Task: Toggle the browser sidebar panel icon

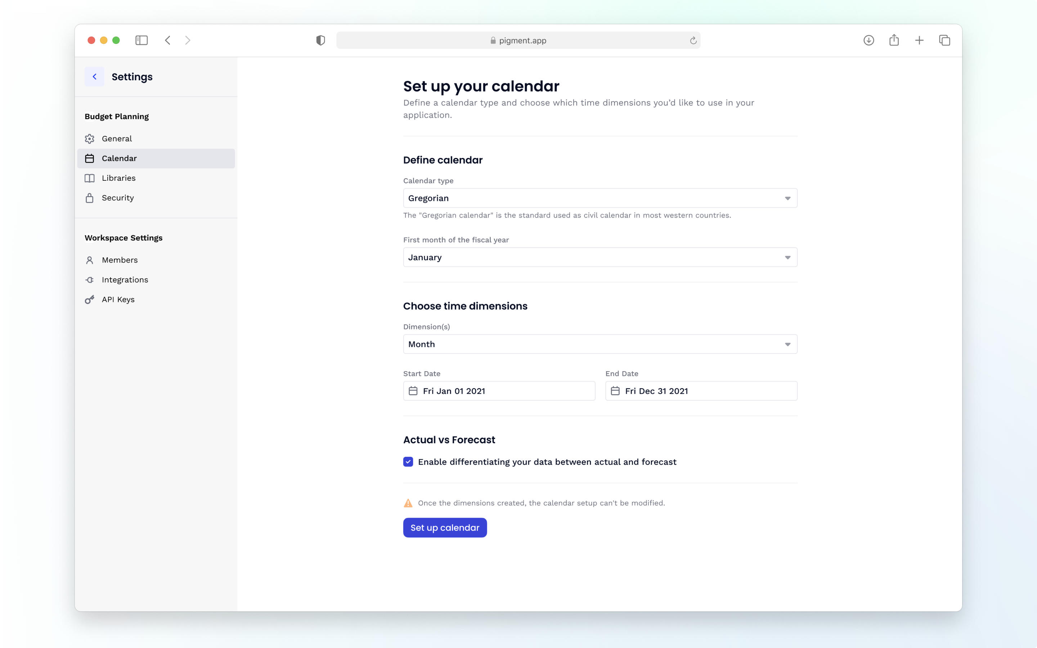Action: click(x=142, y=40)
